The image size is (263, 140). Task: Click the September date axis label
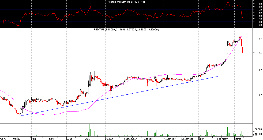130,139
